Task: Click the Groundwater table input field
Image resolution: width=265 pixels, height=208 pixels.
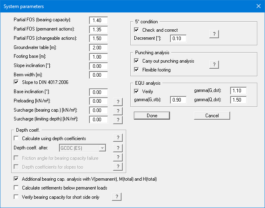Action: click(98, 47)
